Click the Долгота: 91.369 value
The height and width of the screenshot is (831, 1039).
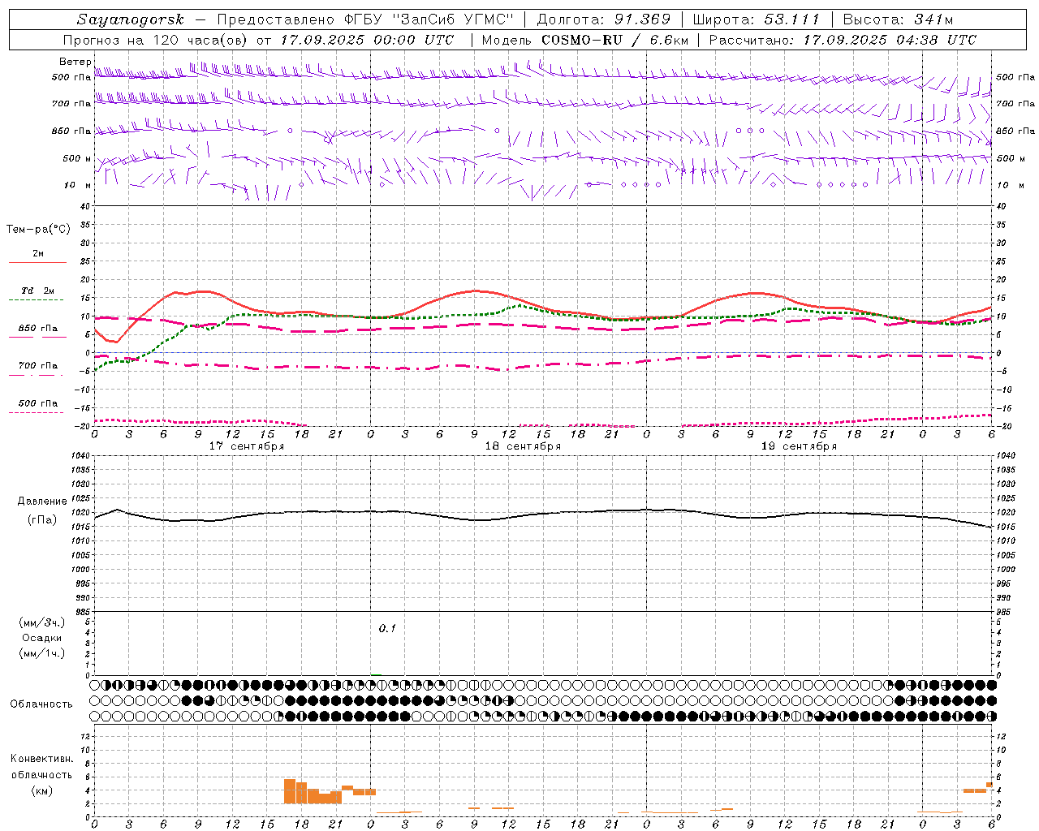[x=604, y=19]
